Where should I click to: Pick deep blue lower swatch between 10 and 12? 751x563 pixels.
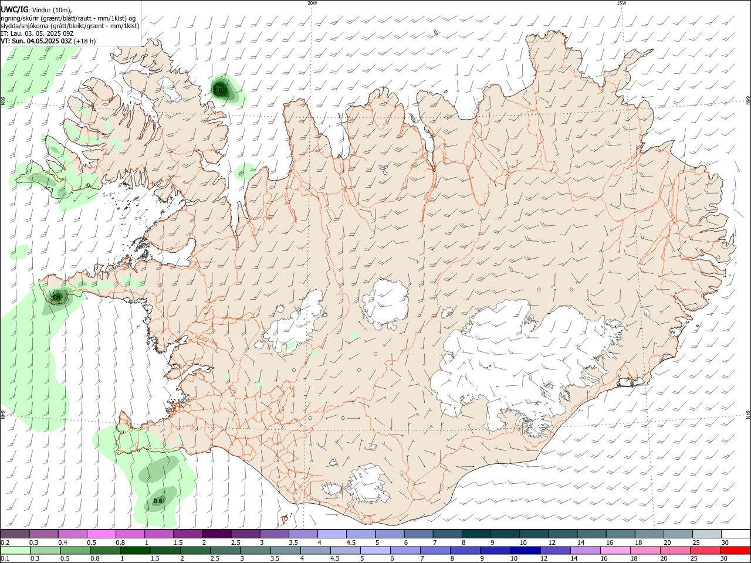point(525,550)
